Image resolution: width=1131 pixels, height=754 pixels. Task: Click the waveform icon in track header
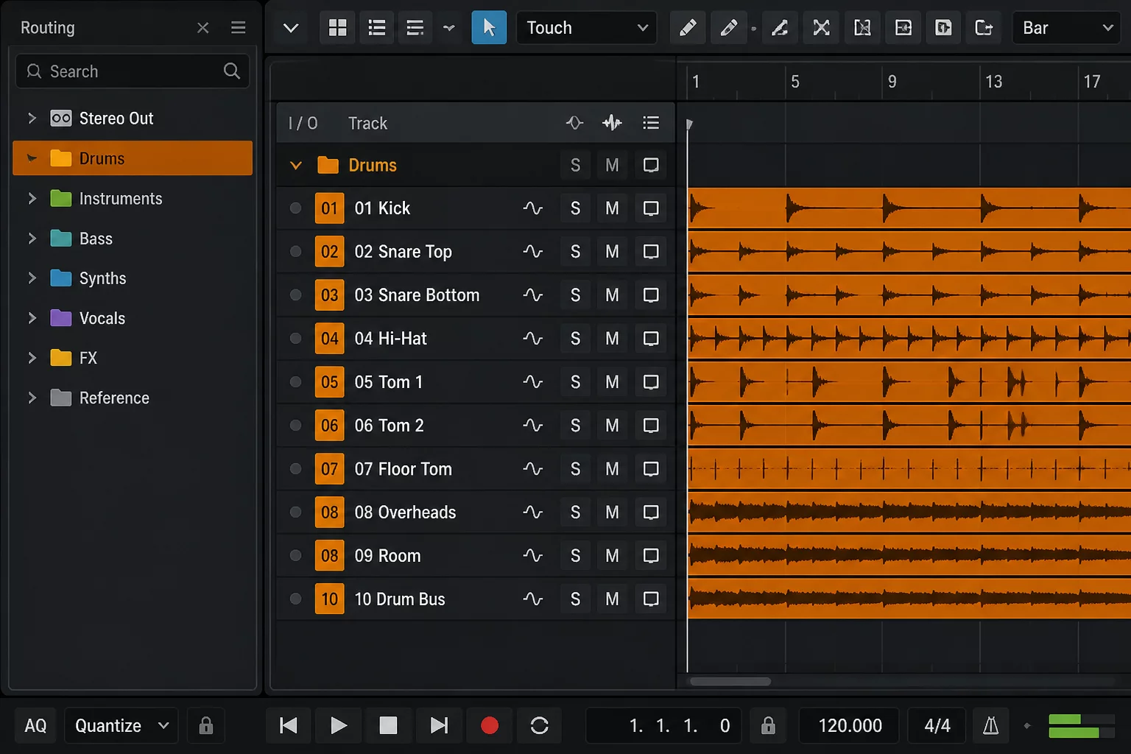click(x=612, y=123)
